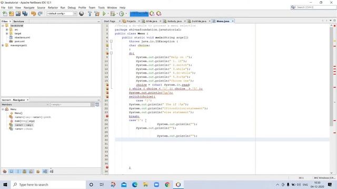Open File Explorer from the taskbar
Viewport: 337px width, 189px height.
coord(145,184)
